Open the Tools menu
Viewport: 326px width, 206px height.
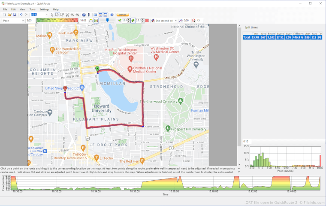33,9
